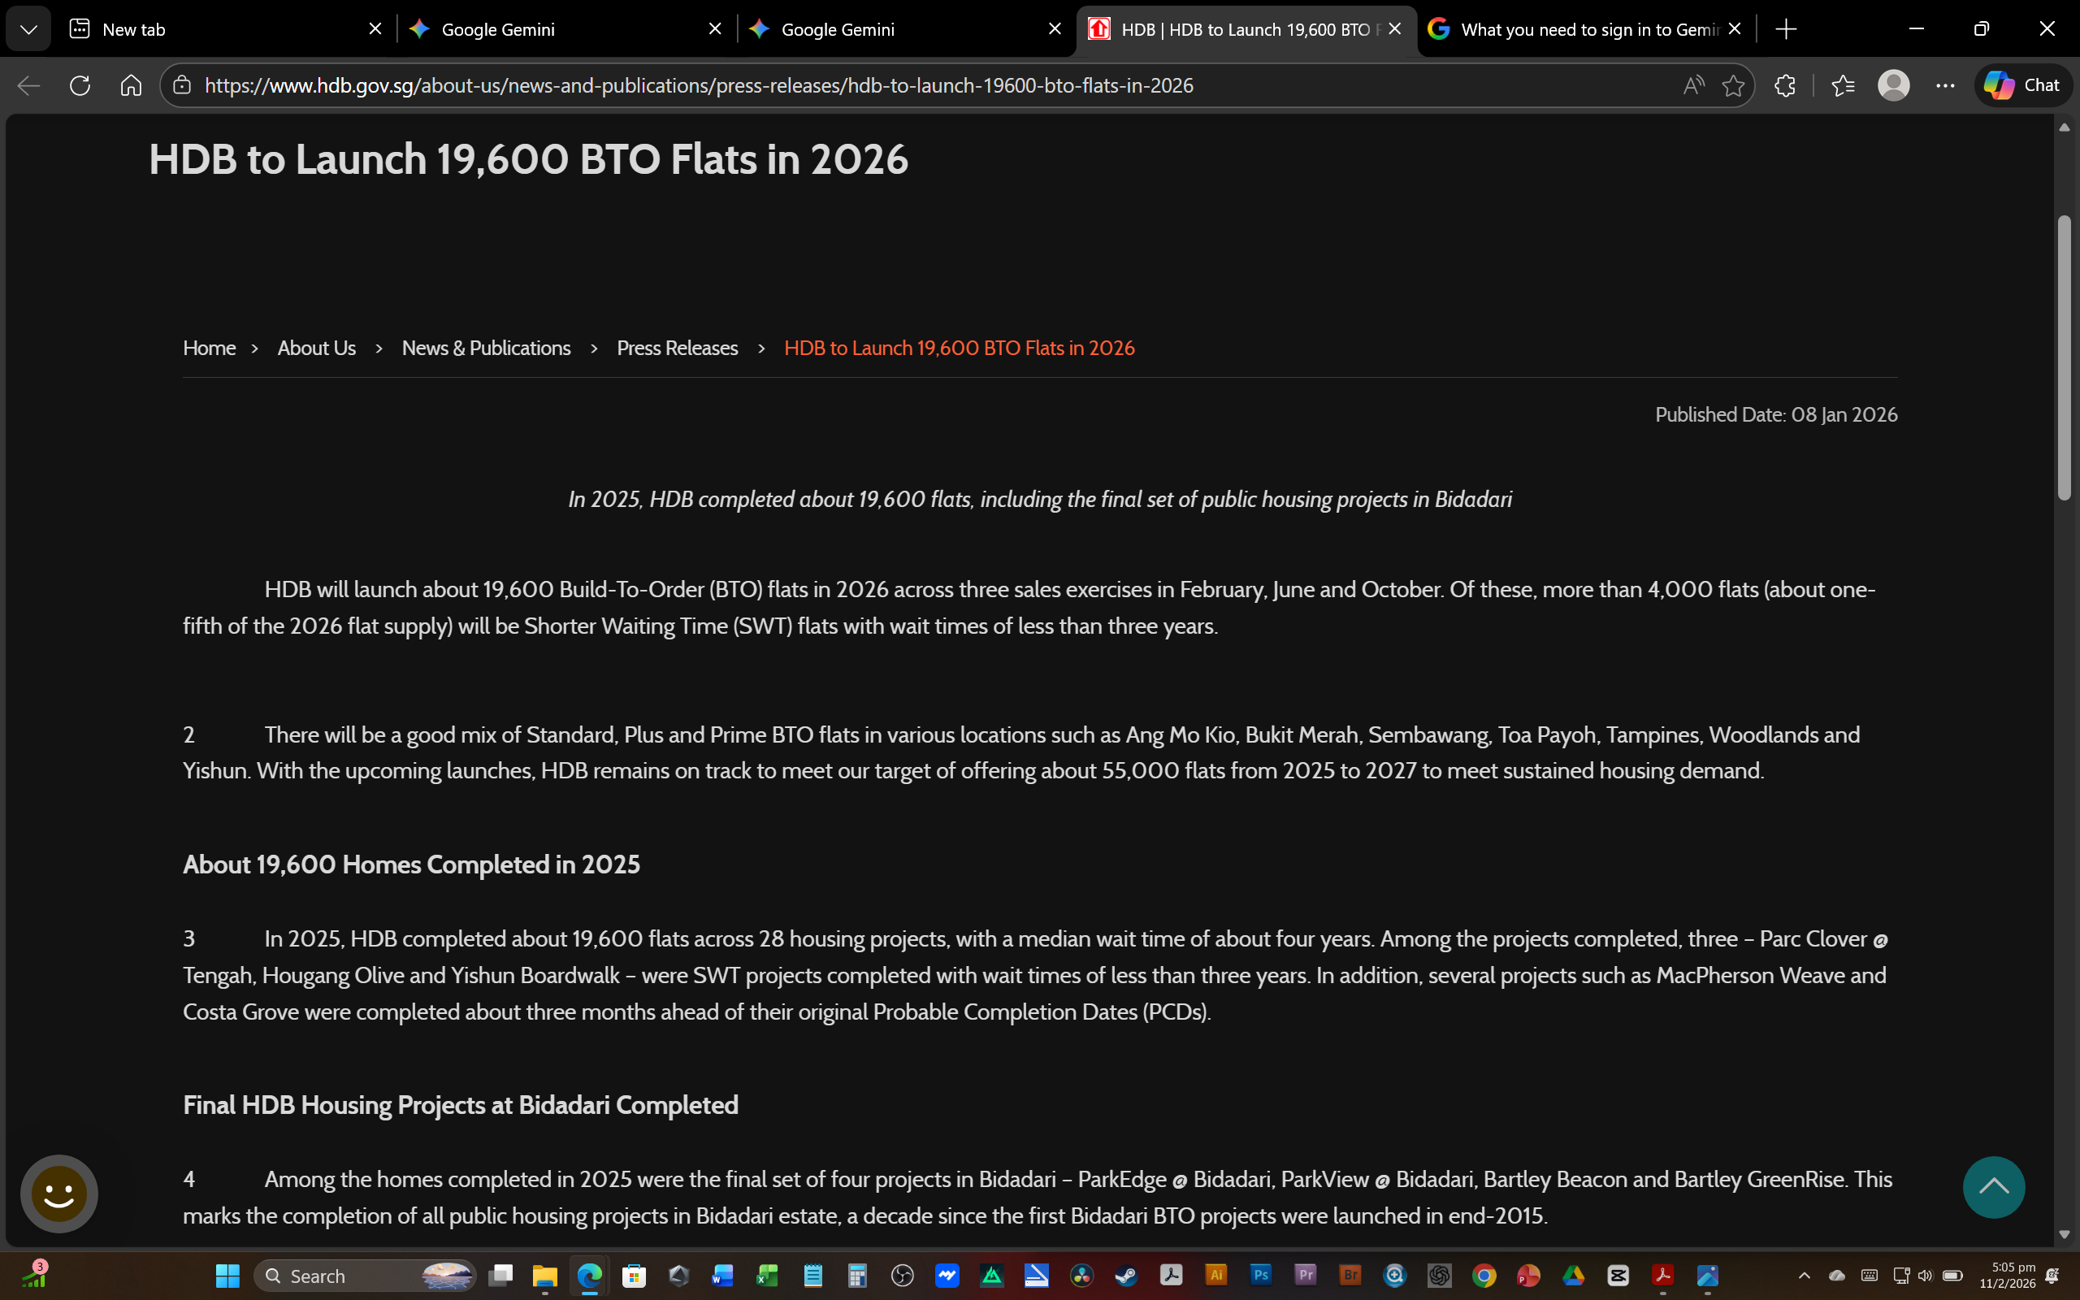Open the browser Extensions menu
The width and height of the screenshot is (2080, 1300).
(1785, 85)
